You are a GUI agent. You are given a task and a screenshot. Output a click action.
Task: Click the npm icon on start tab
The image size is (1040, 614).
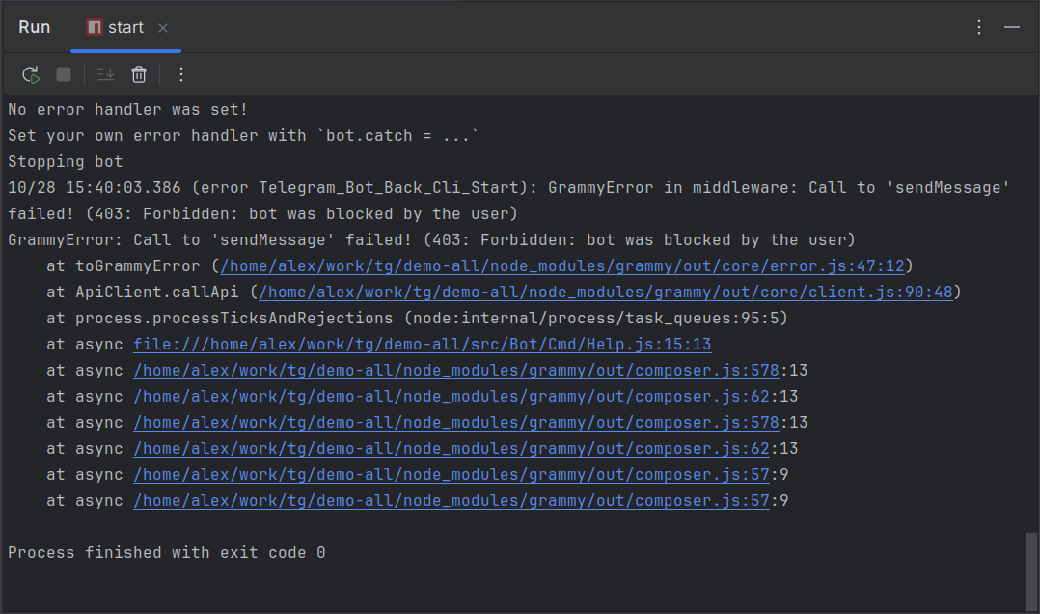(95, 27)
